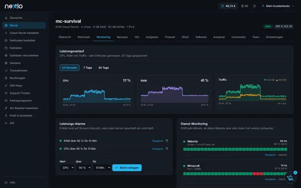Click the IP address 203.0.113.24 badge
Image resolution: width=301 pixels, height=188 pixels.
(x=284, y=26)
